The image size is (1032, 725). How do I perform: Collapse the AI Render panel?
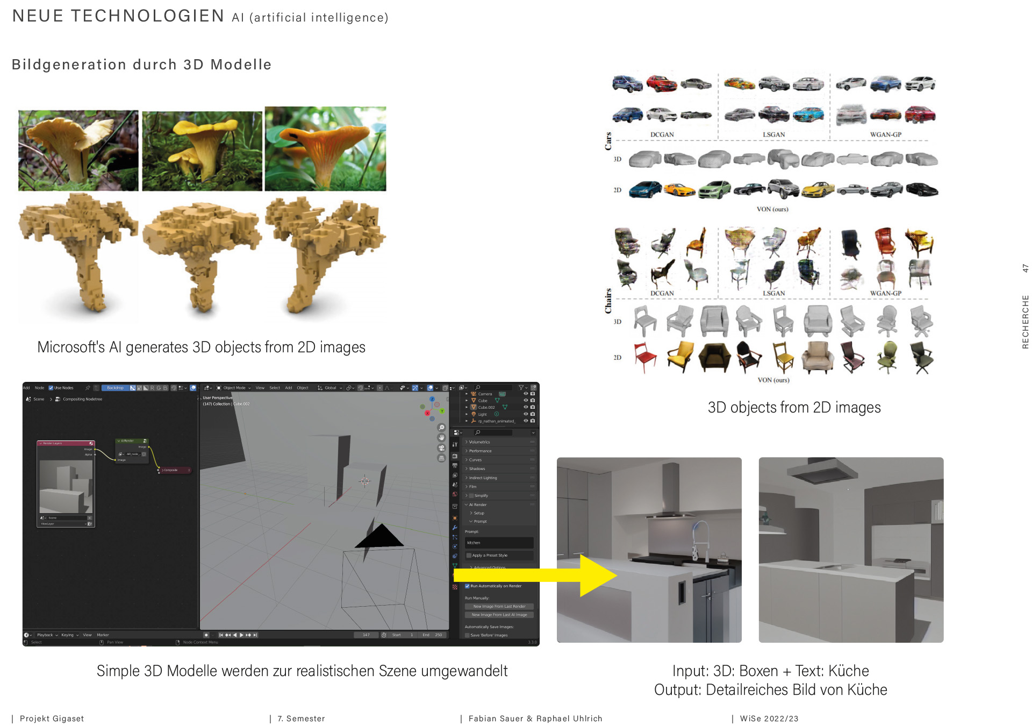(500, 505)
